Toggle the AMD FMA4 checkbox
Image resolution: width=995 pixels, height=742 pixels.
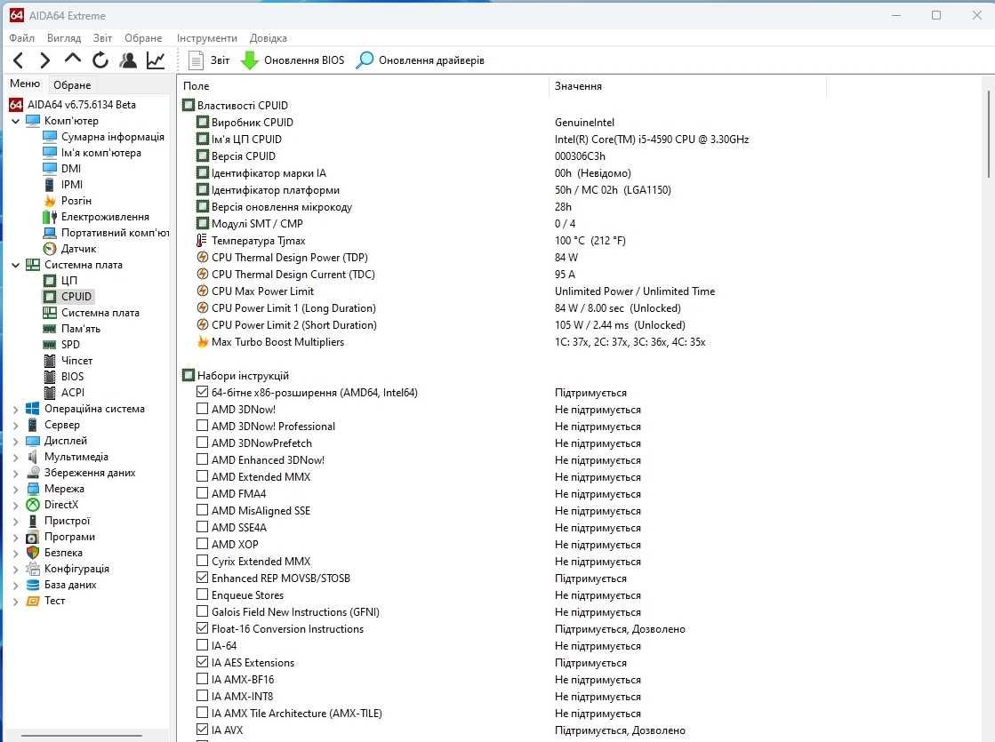(x=202, y=493)
